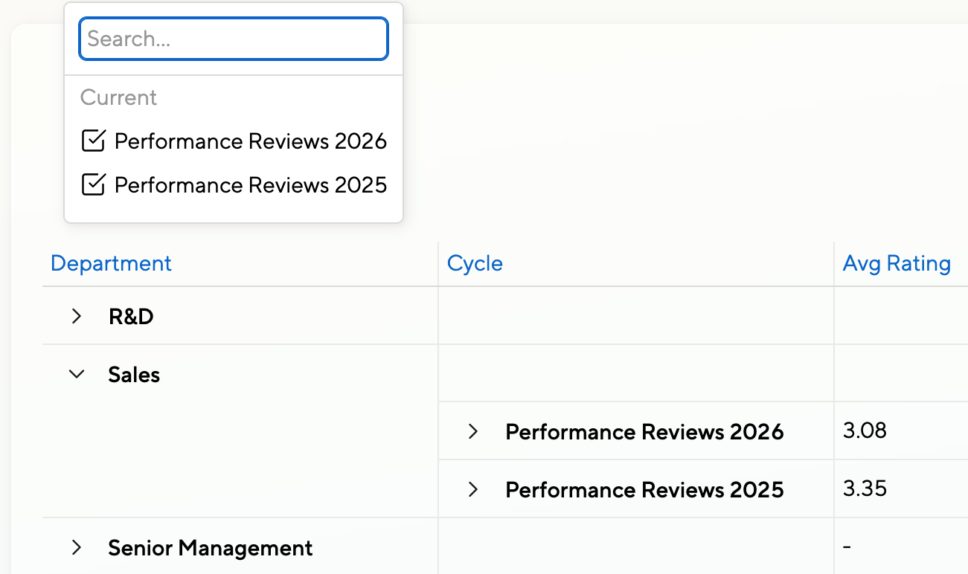Screen dimensions: 968x574
Task: Select the Sales department name
Action: pos(134,375)
